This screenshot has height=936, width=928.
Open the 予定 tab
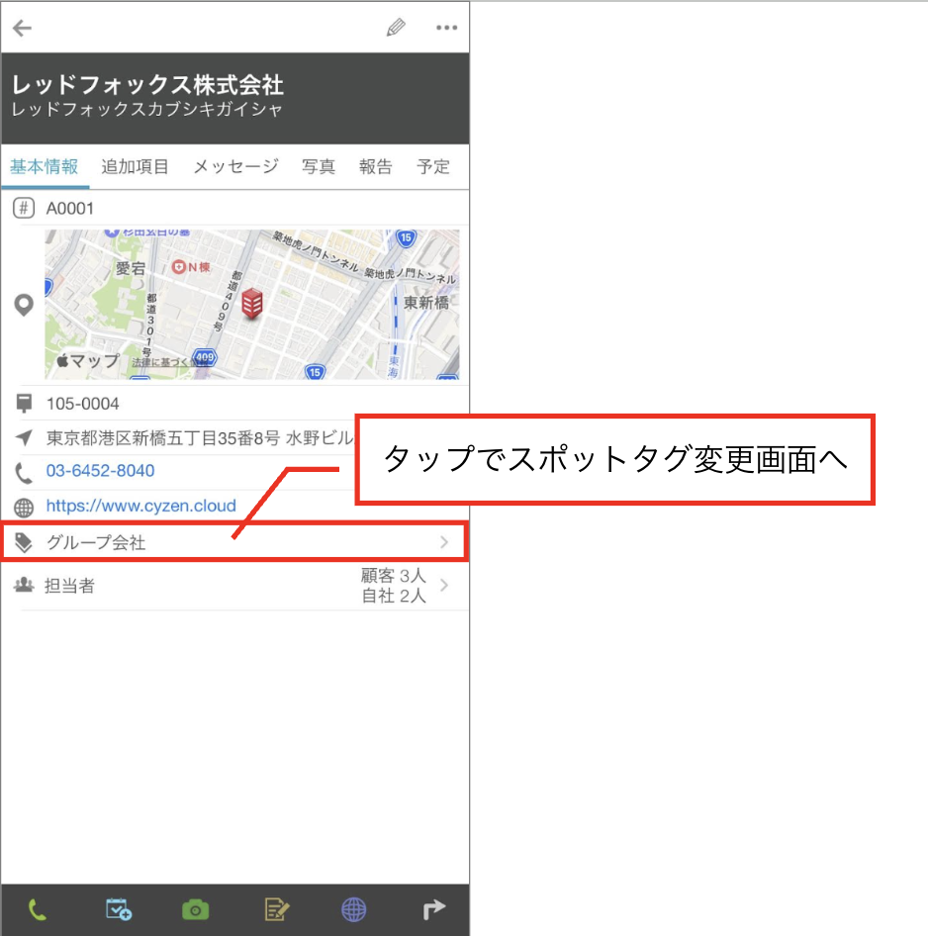433,166
